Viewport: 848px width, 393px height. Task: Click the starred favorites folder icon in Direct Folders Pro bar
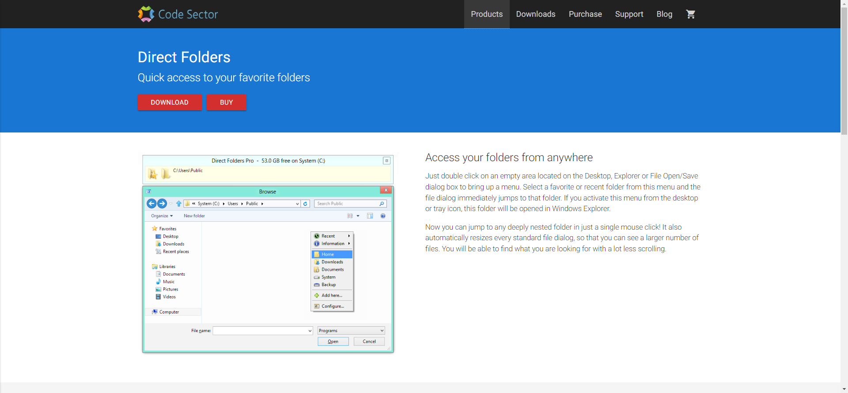153,174
